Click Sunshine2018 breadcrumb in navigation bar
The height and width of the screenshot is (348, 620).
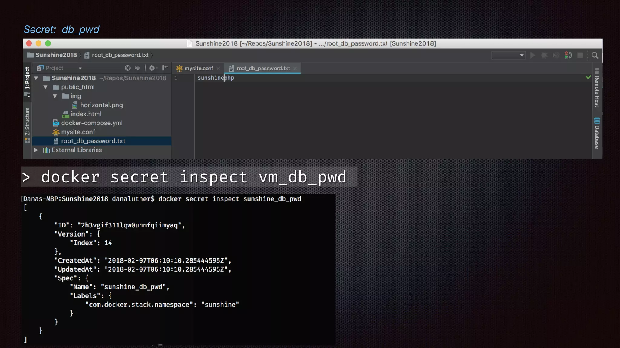click(56, 55)
